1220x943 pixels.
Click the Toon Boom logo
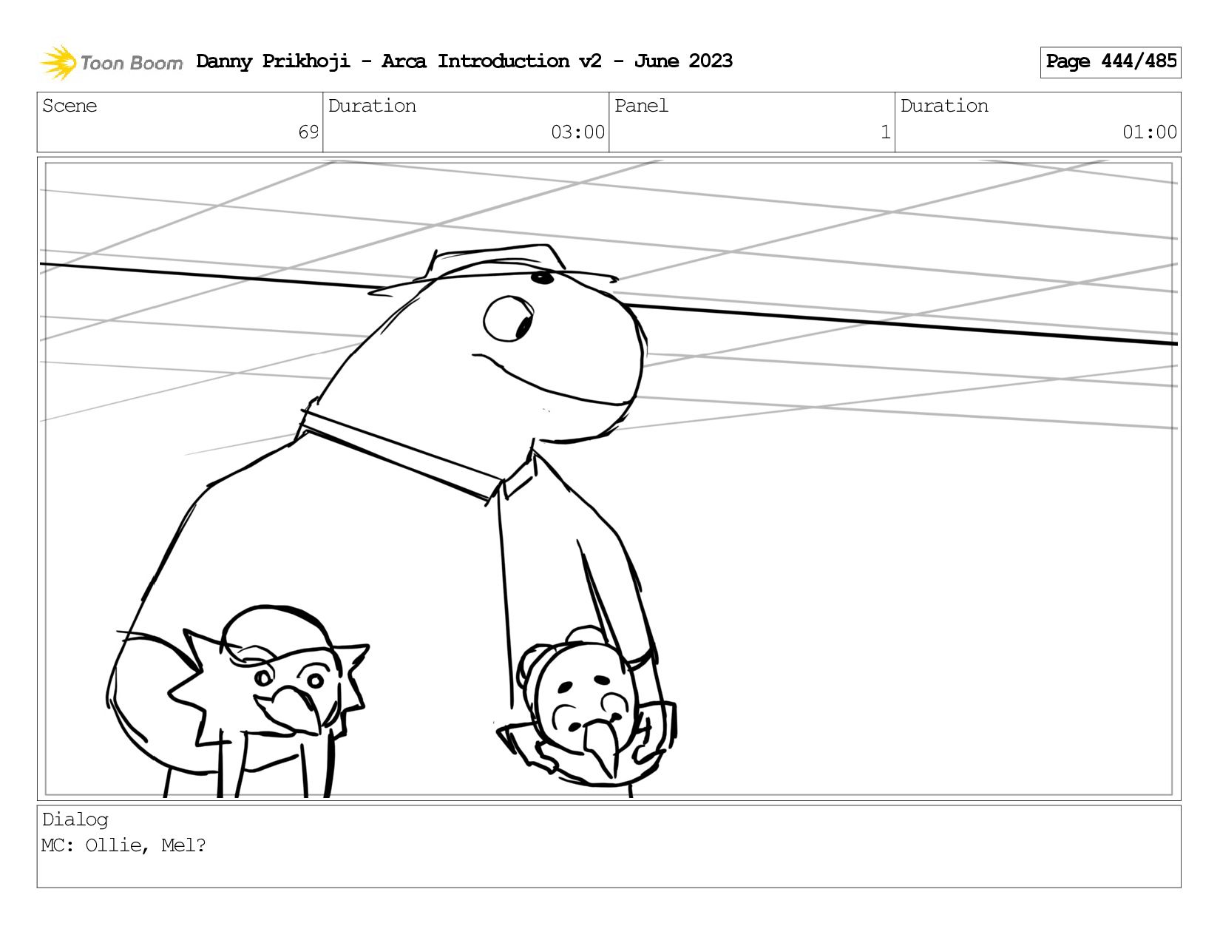tap(111, 62)
